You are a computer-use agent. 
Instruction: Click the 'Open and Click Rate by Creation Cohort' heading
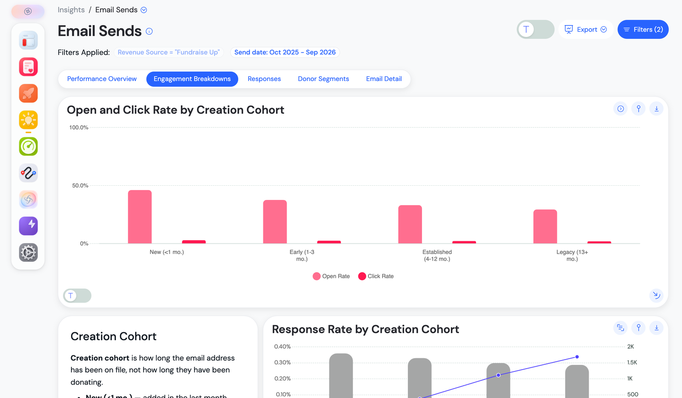(176, 110)
